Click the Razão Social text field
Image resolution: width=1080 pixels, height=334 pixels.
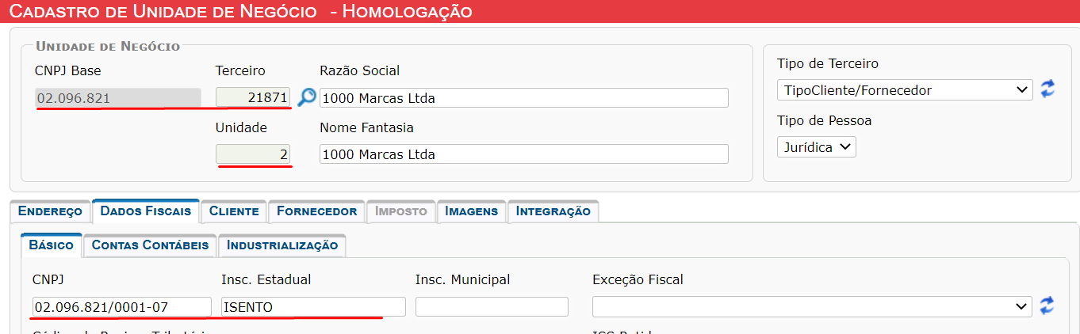click(524, 98)
